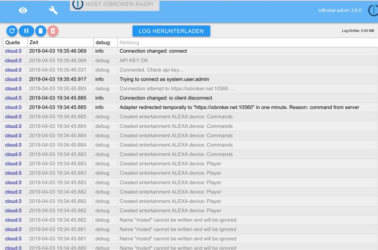Click the Meldung filter input field
The height and width of the screenshot is (250, 378).
(x=248, y=43)
